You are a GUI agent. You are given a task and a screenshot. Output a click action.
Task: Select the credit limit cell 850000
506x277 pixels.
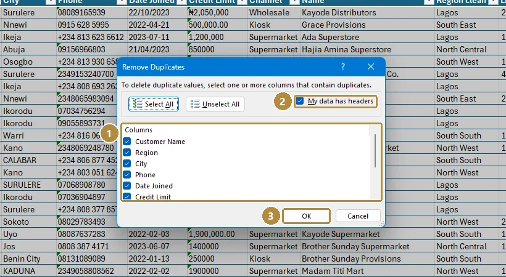[x=217, y=49]
